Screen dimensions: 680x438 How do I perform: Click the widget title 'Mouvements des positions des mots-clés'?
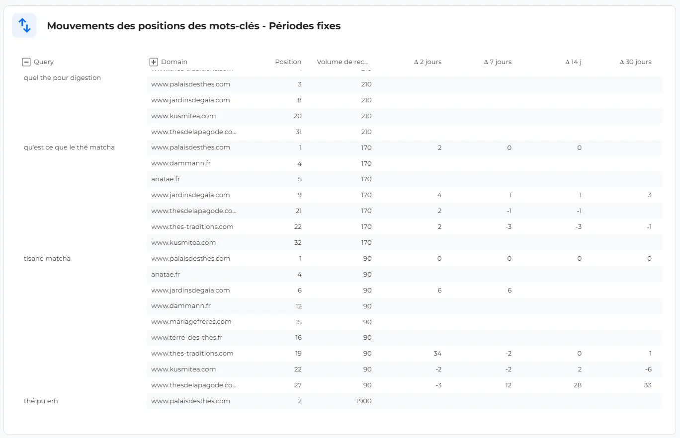[193, 26]
